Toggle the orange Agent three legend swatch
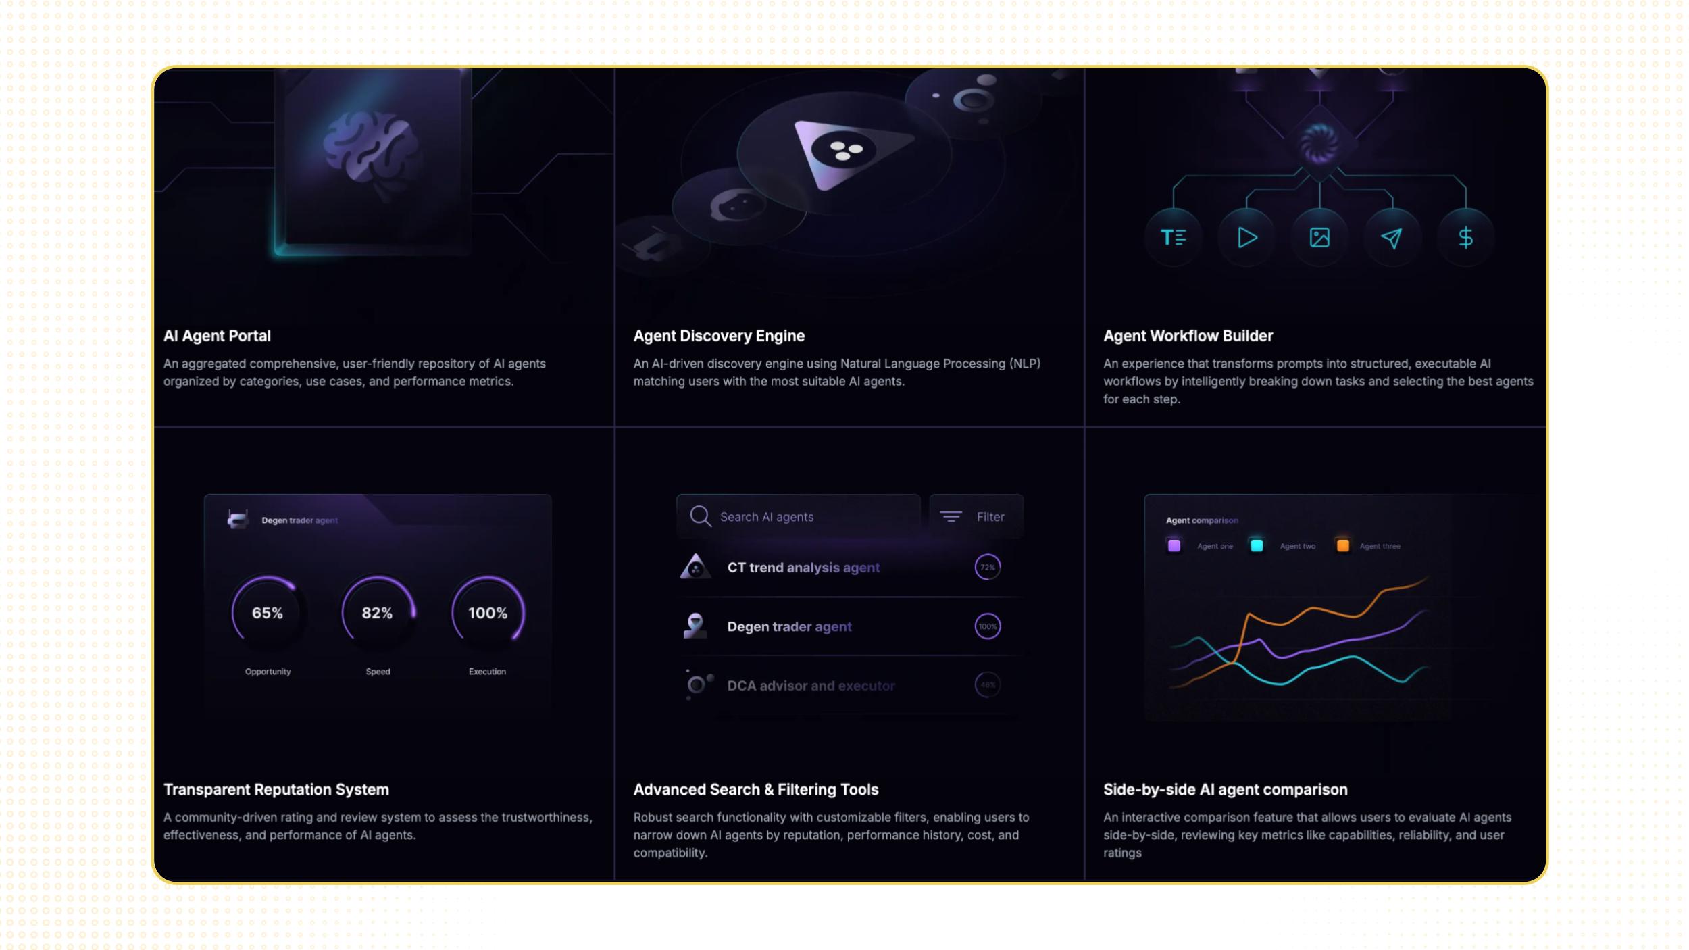This screenshot has height=950, width=1689. [1343, 545]
